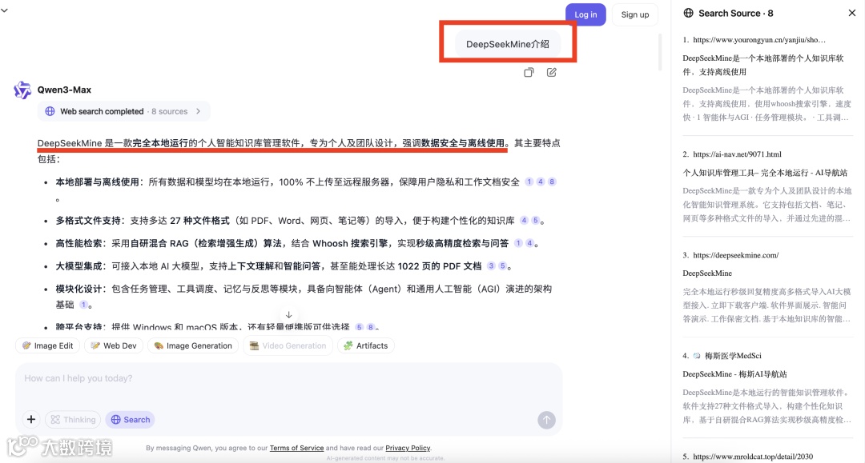This screenshot has height=463, width=865.
Task: Click citation 4 in 多格式文件支持 bullet
Action: coord(524,220)
